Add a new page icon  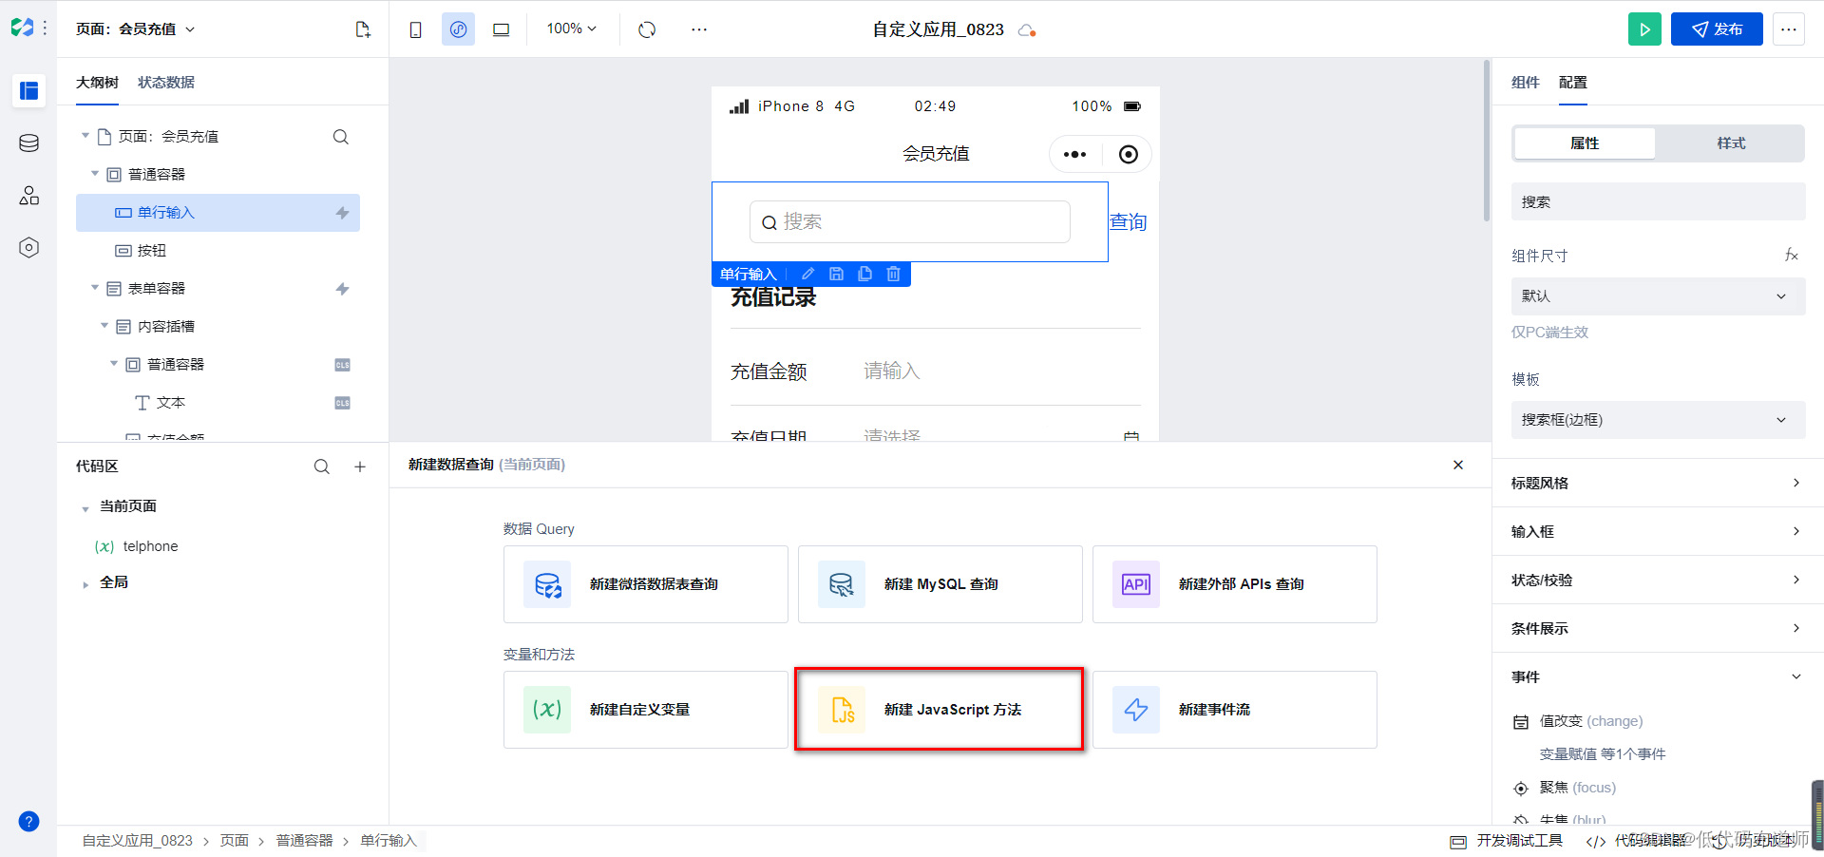363,29
